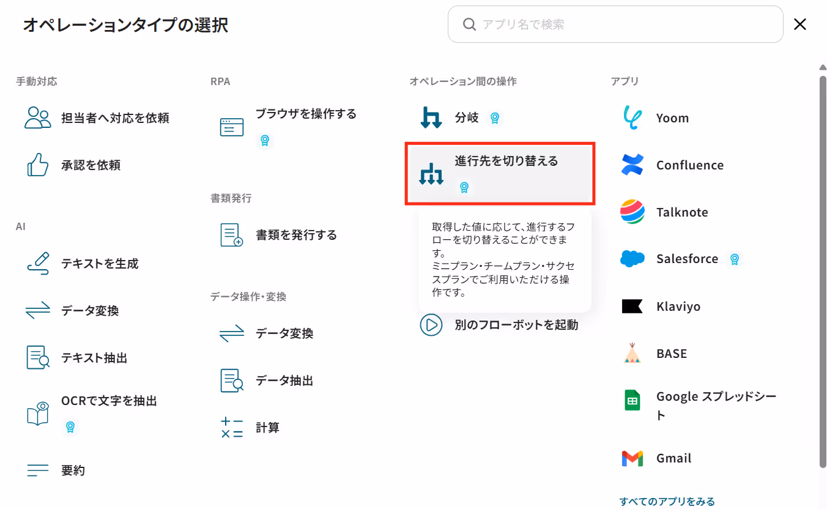This screenshot has height=509, width=827.
Task: Select the テキストを生成 label
Action: tap(100, 264)
